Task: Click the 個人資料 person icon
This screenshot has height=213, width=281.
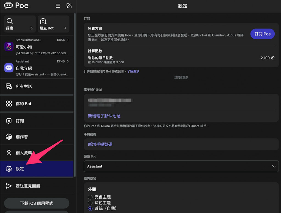Action: 9,153
